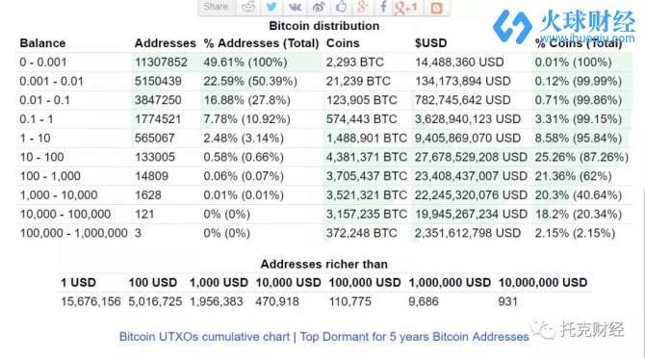Share via Google g+ icon
The height and width of the screenshot is (358, 645).
pos(362,7)
